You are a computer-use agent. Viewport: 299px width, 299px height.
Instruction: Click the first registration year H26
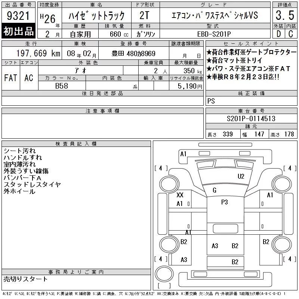[48, 18]
